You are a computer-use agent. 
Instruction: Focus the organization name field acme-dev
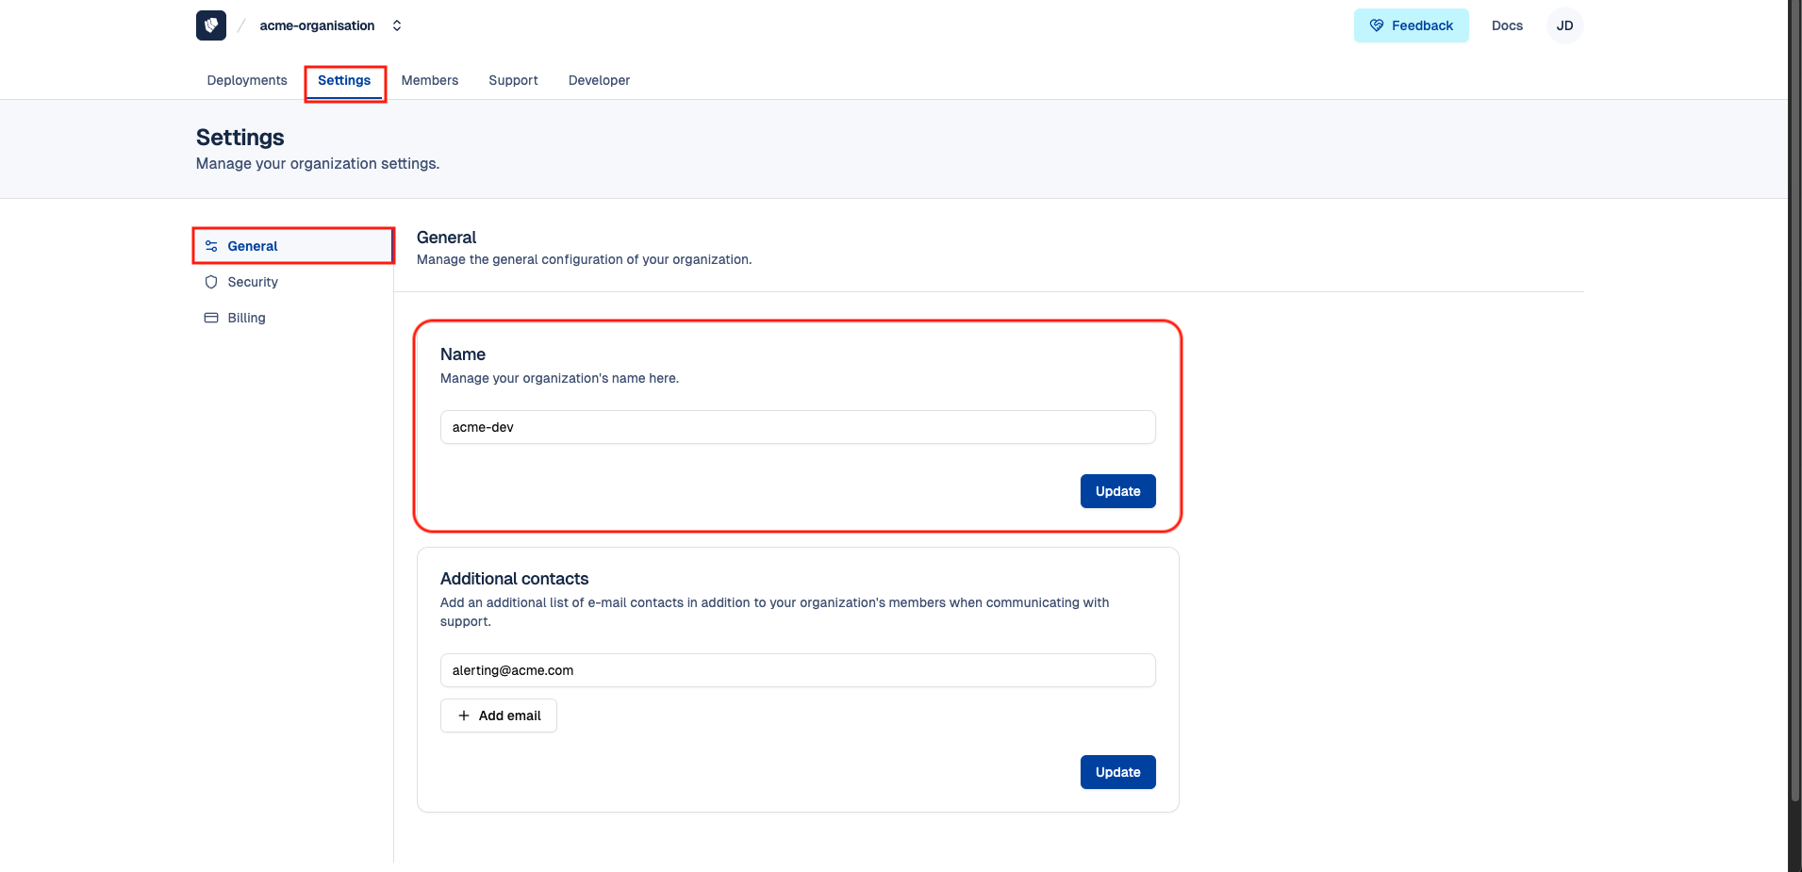[797, 427]
